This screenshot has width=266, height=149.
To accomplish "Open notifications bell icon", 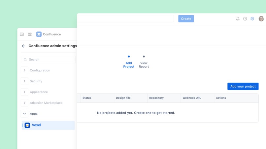I will click(238, 19).
